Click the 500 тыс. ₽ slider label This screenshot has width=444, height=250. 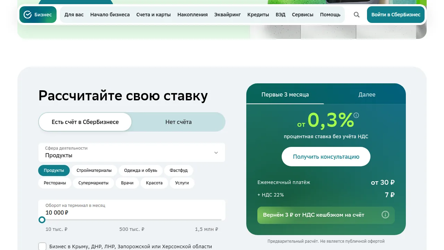[132, 229]
